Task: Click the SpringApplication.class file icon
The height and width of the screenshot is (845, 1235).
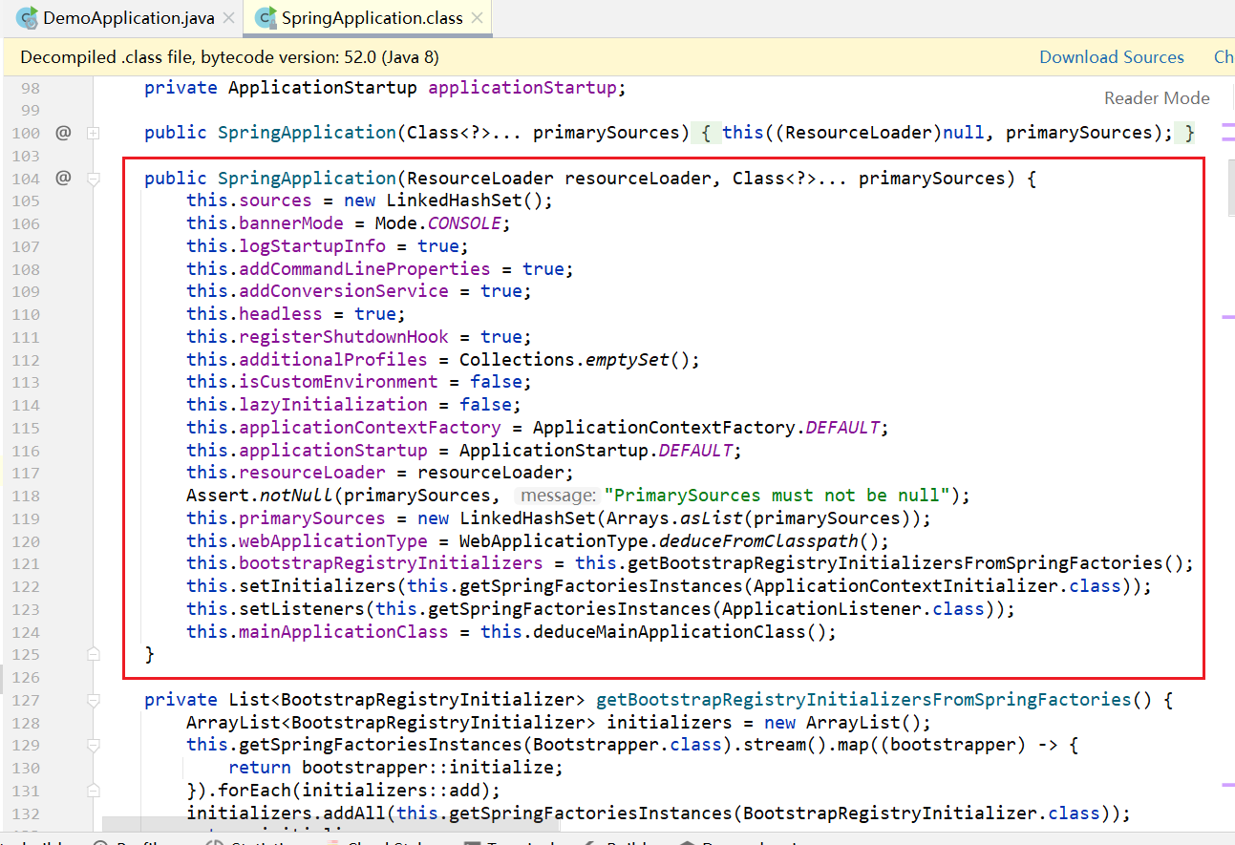Action: pyautogui.click(x=265, y=18)
